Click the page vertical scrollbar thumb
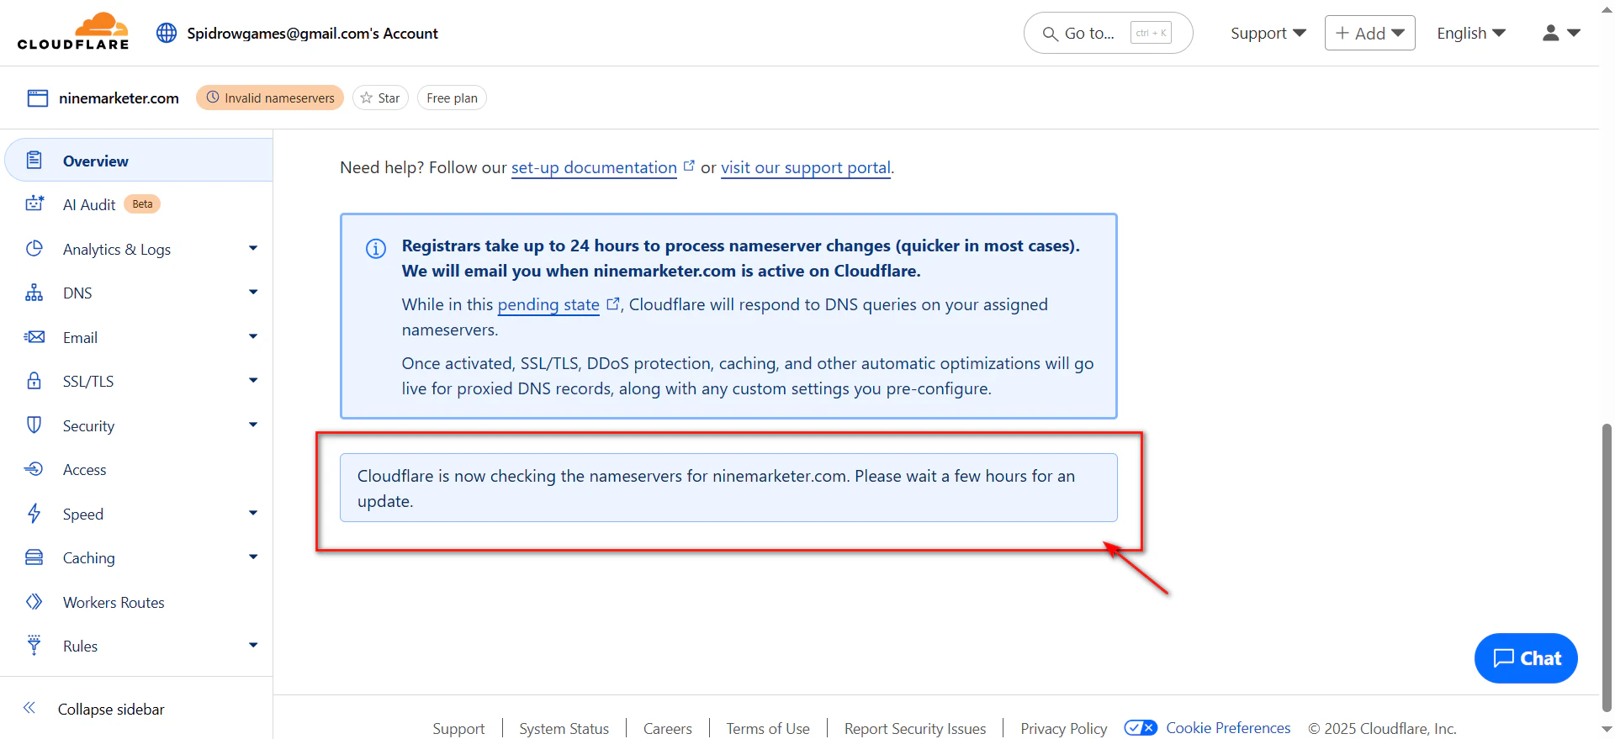The image size is (1615, 739). click(1607, 567)
